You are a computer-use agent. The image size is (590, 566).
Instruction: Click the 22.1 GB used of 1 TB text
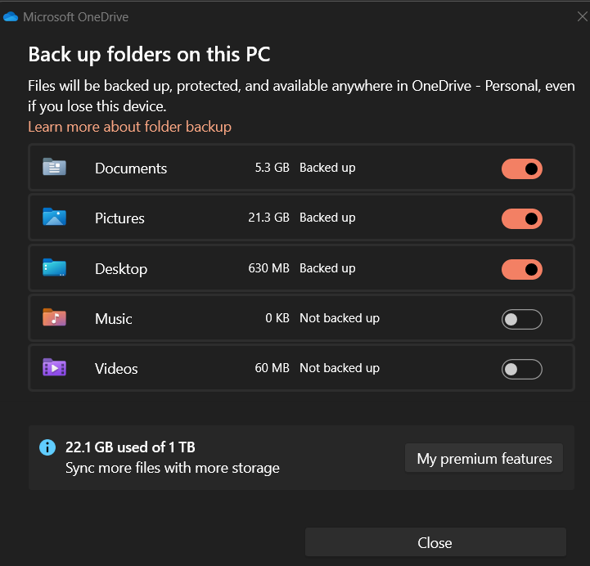click(130, 447)
